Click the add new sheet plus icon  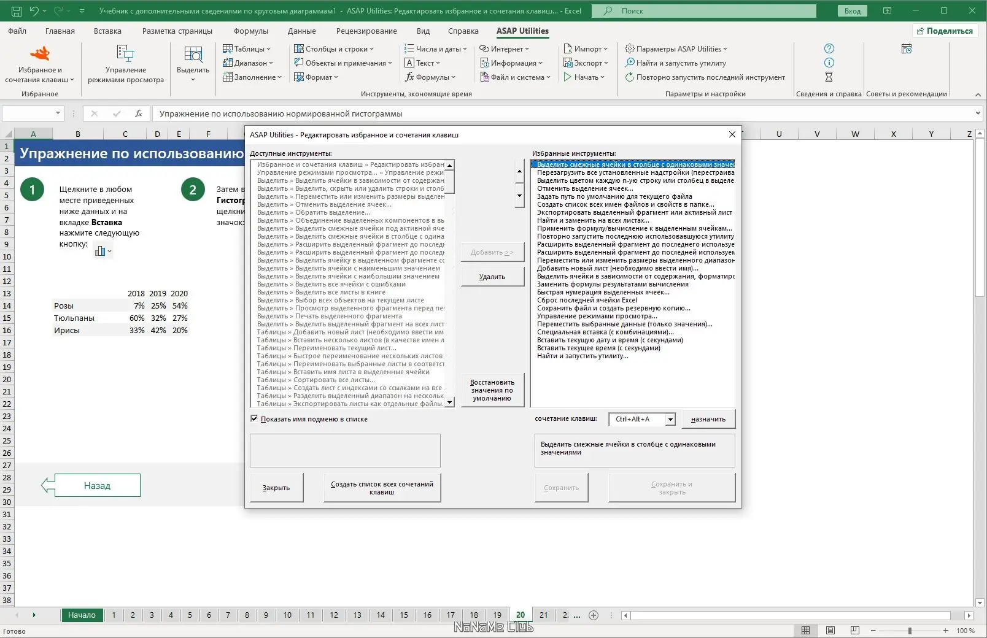[594, 615]
